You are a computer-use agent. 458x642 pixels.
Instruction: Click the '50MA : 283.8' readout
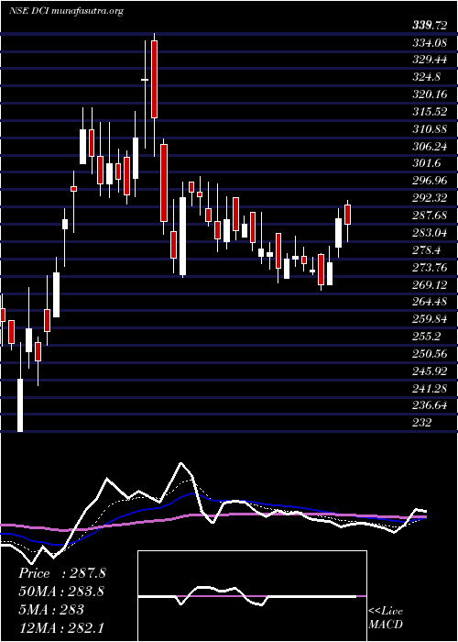coord(61,592)
